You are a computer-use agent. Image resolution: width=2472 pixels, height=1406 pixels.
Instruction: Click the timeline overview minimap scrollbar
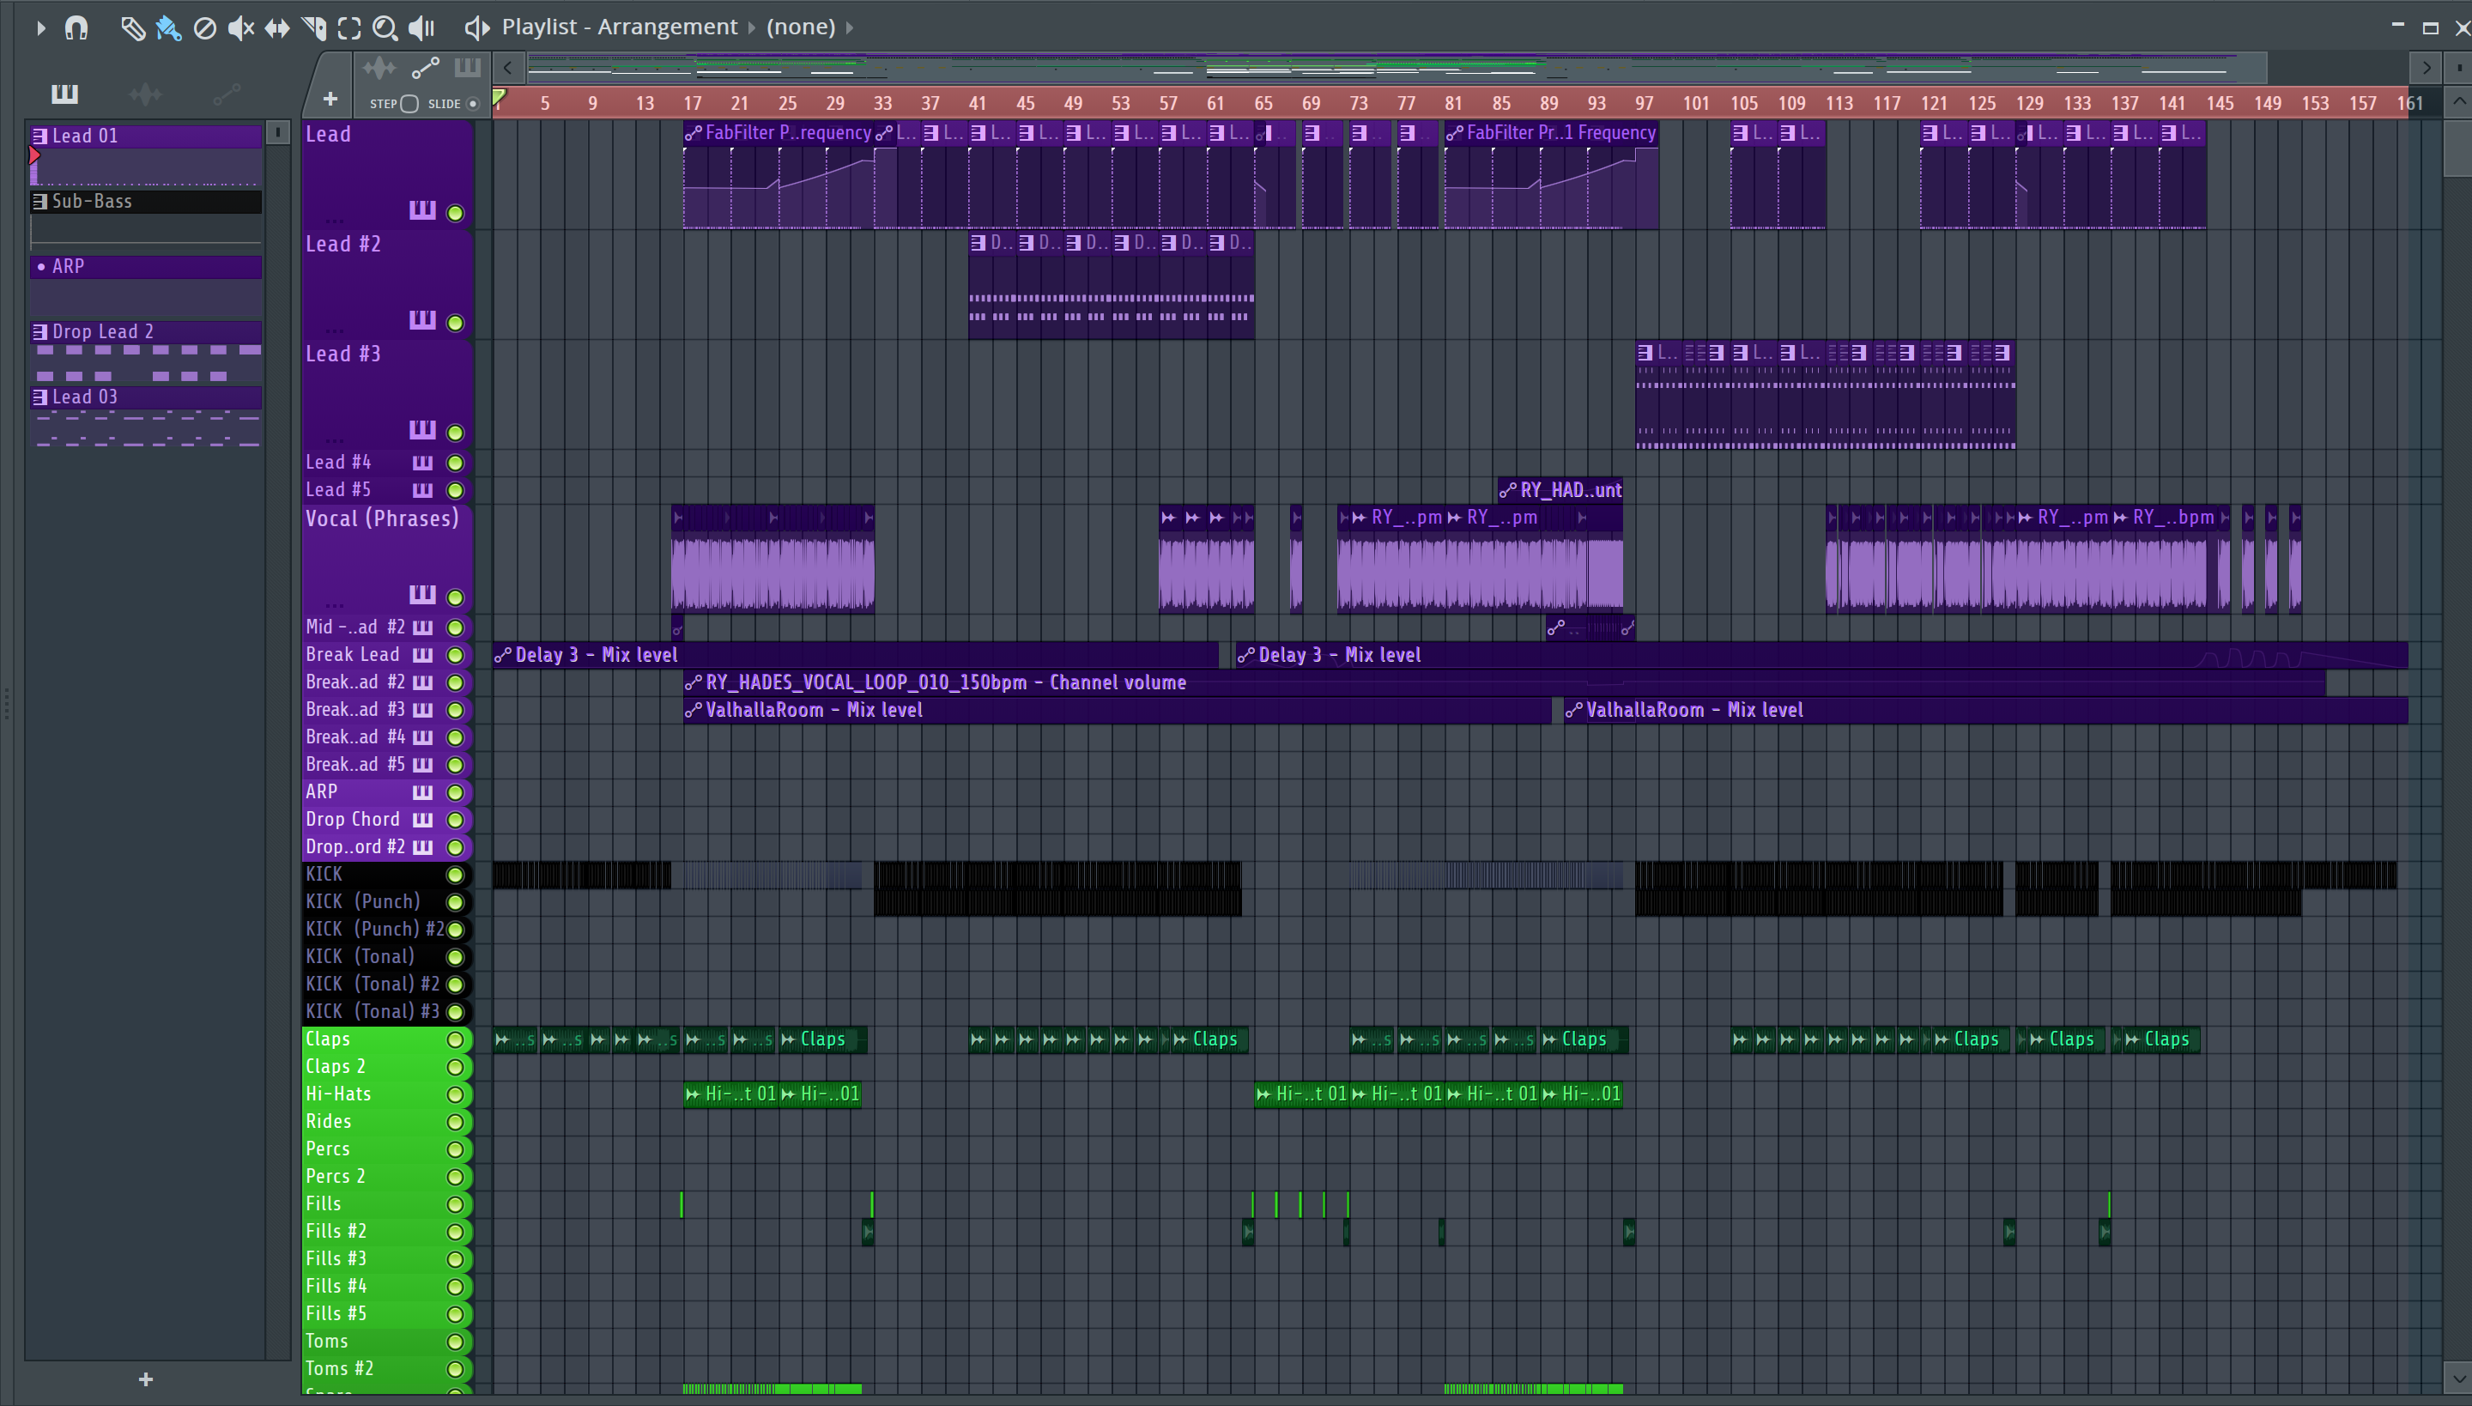[1396, 68]
